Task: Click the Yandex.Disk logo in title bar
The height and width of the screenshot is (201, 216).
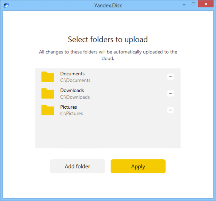Action: (x=6, y=5)
